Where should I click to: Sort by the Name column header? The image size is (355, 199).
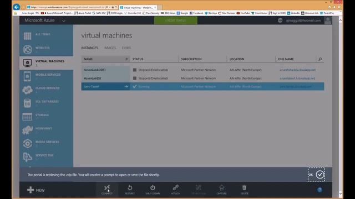[x=105, y=59]
